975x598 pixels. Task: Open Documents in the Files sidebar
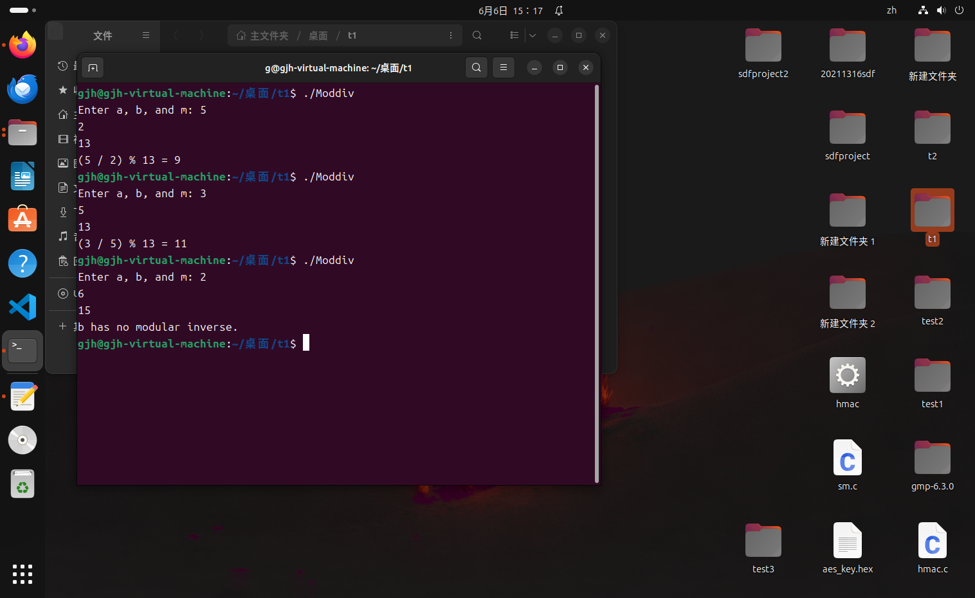63,188
